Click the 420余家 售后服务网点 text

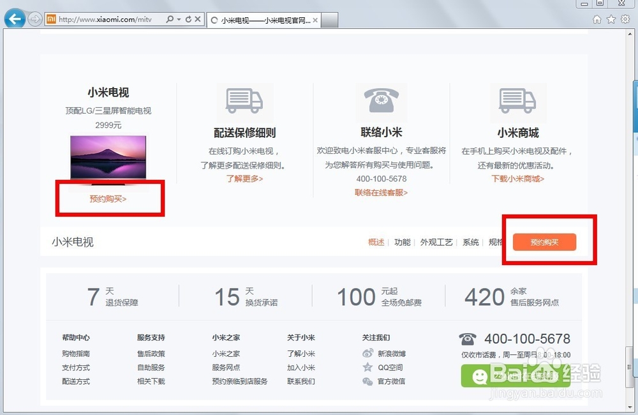click(x=512, y=296)
